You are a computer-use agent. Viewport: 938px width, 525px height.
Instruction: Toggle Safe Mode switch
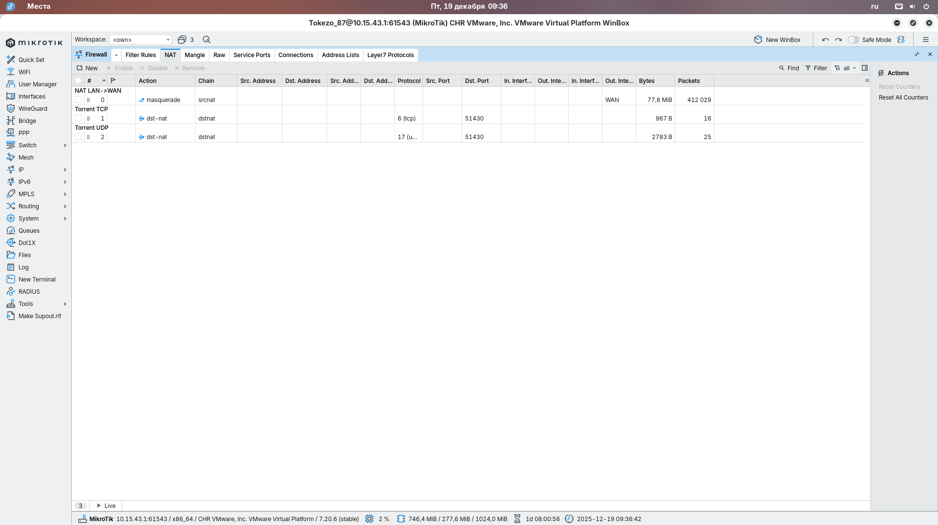[x=853, y=40]
